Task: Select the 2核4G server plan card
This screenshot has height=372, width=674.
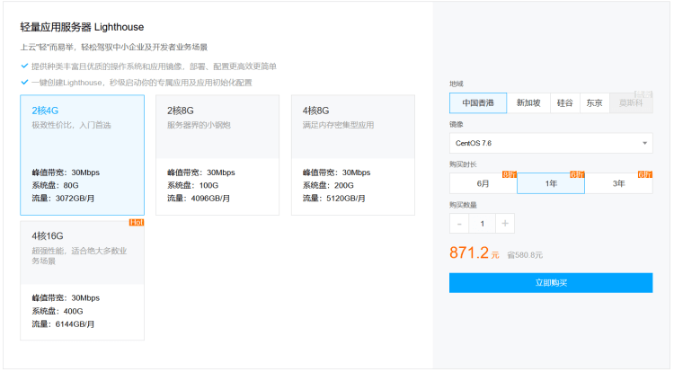Action: point(82,155)
